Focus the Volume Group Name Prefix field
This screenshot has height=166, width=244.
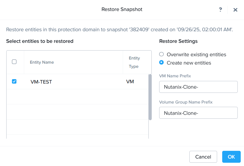coord(198,113)
